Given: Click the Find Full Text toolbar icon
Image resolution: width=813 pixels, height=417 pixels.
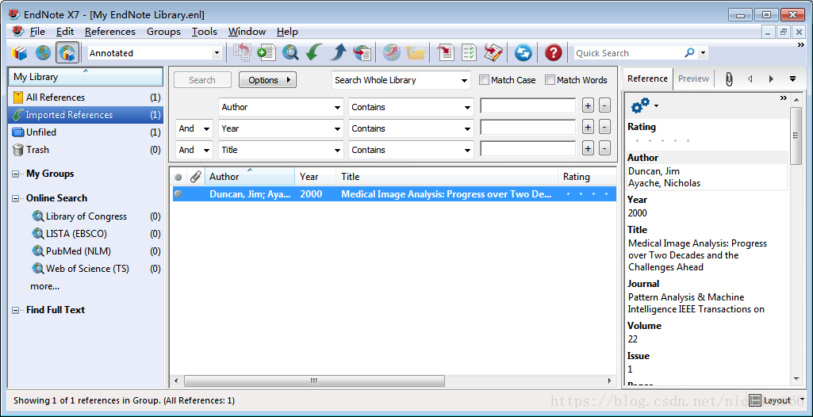Looking at the screenshot, I should click(362, 53).
